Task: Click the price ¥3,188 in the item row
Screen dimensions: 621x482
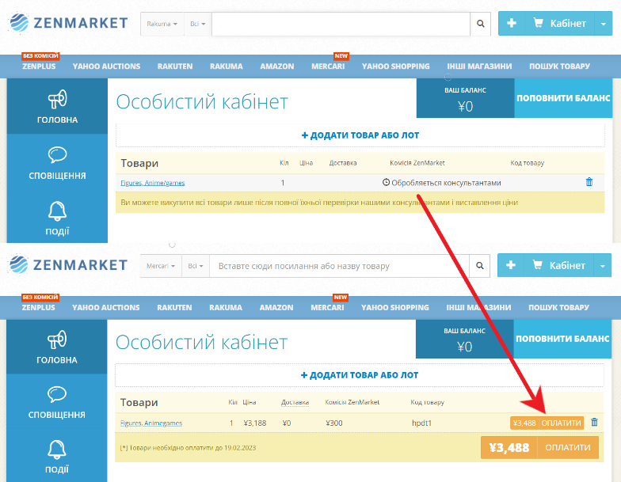Action: [x=255, y=423]
